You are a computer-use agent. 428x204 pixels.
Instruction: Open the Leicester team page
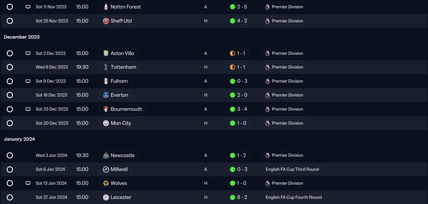click(121, 197)
